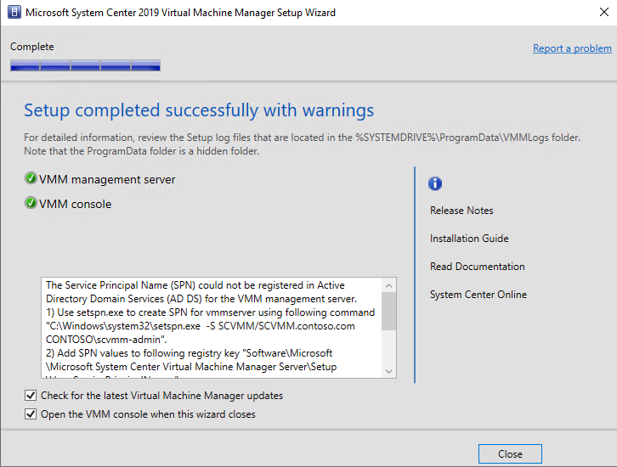Click the green check beside VMM console

31,203
